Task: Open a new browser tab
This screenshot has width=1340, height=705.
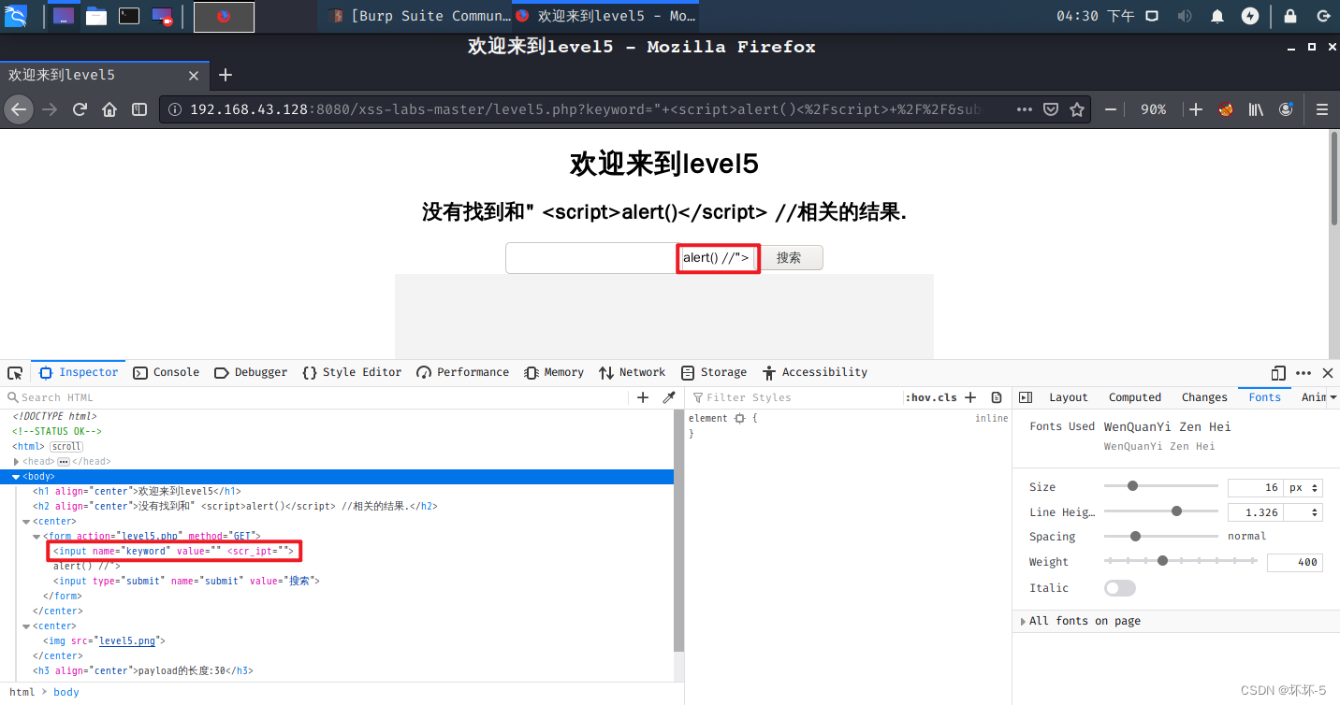Action: pyautogui.click(x=225, y=75)
